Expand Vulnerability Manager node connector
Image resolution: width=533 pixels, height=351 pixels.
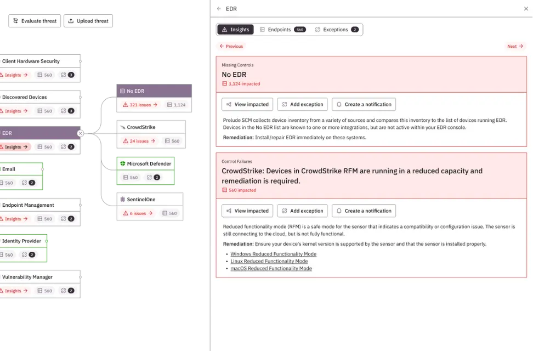[x=80, y=277]
